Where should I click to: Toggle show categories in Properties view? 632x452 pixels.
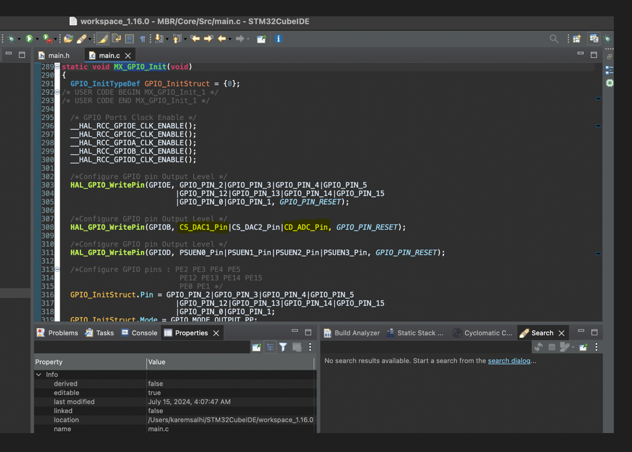pos(270,347)
